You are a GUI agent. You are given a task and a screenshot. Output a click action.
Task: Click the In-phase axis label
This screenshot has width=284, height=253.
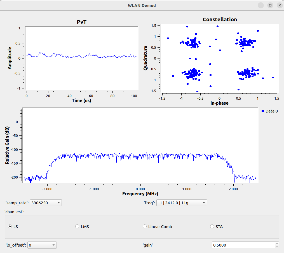(x=219, y=103)
